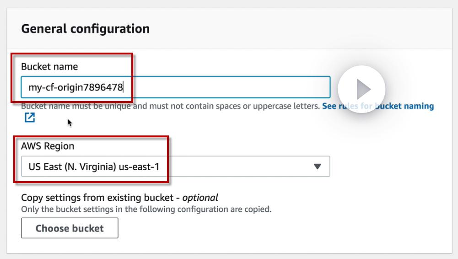The width and height of the screenshot is (458, 259).
Task: Click the 'Only the bucket settings' description text
Action: 146,210
